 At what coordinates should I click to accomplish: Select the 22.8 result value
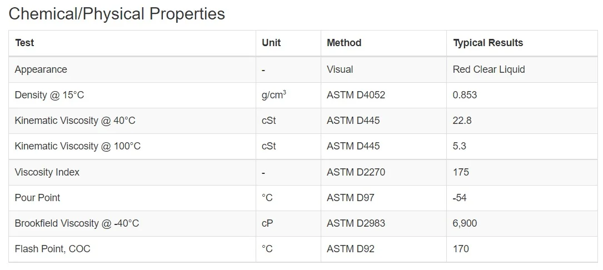pyautogui.click(x=462, y=121)
